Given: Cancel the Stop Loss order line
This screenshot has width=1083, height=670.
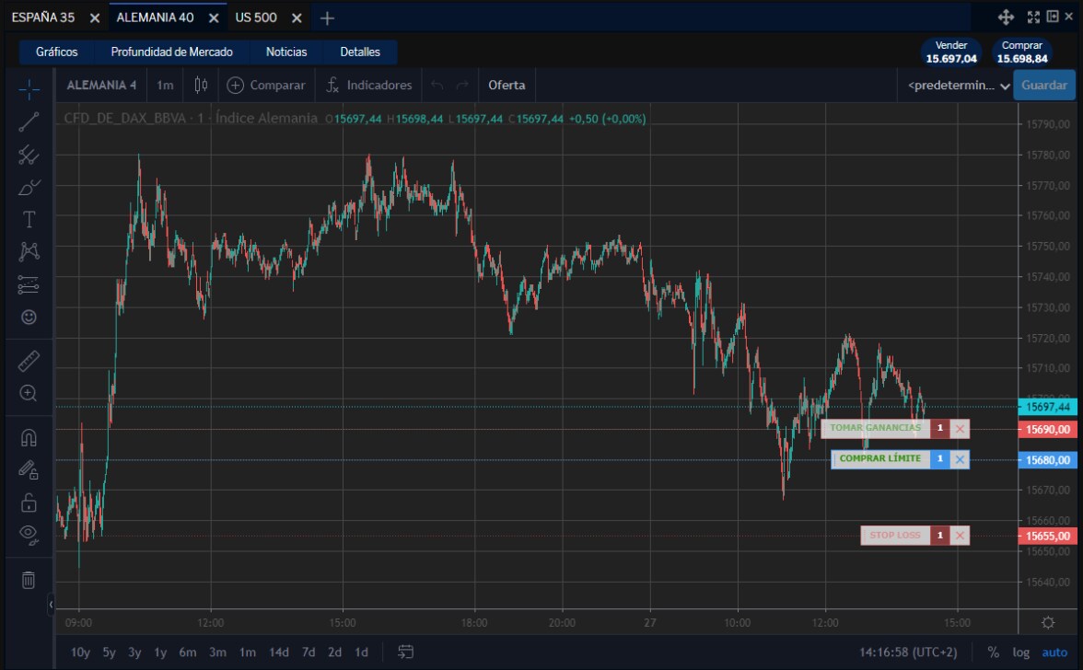Looking at the screenshot, I should click(960, 536).
